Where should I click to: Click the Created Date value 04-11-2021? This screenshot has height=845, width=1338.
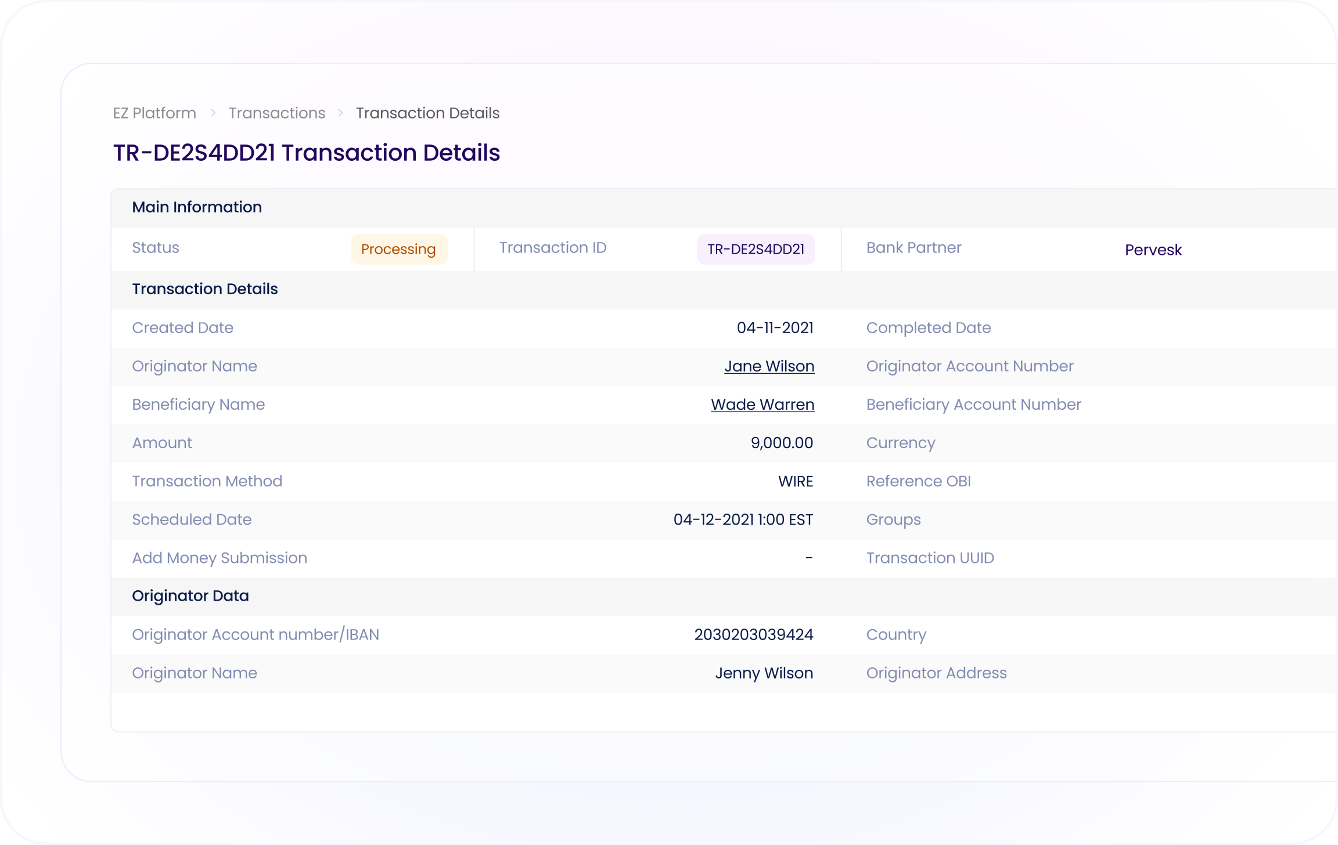pyautogui.click(x=775, y=328)
